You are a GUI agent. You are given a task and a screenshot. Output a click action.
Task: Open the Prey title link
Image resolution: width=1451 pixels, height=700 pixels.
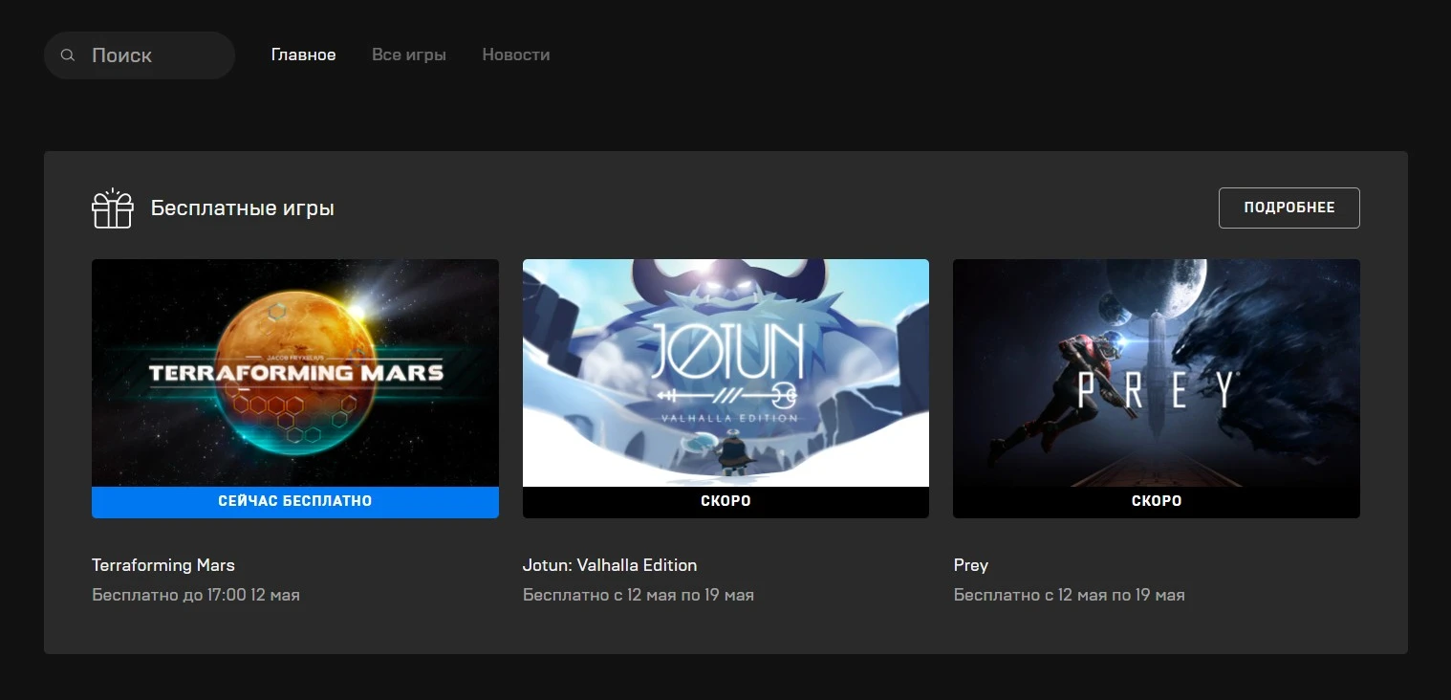pos(971,565)
